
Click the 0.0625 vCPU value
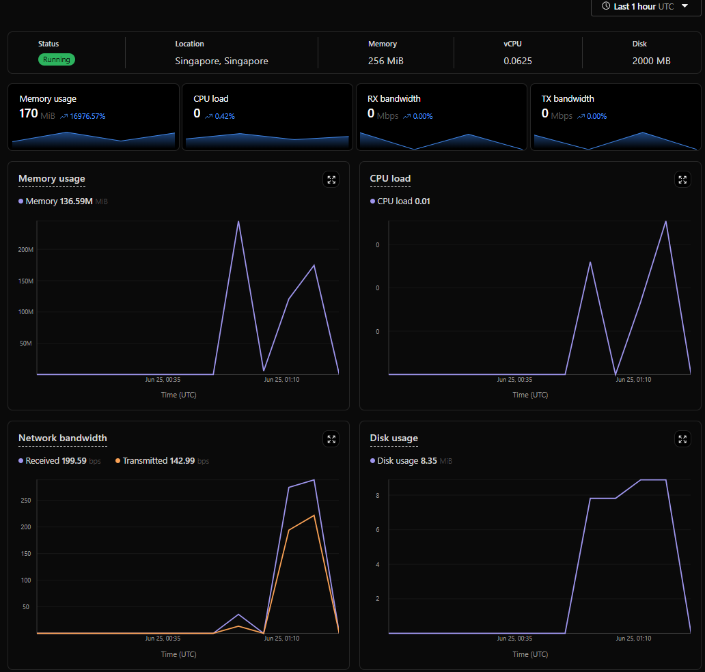(518, 61)
